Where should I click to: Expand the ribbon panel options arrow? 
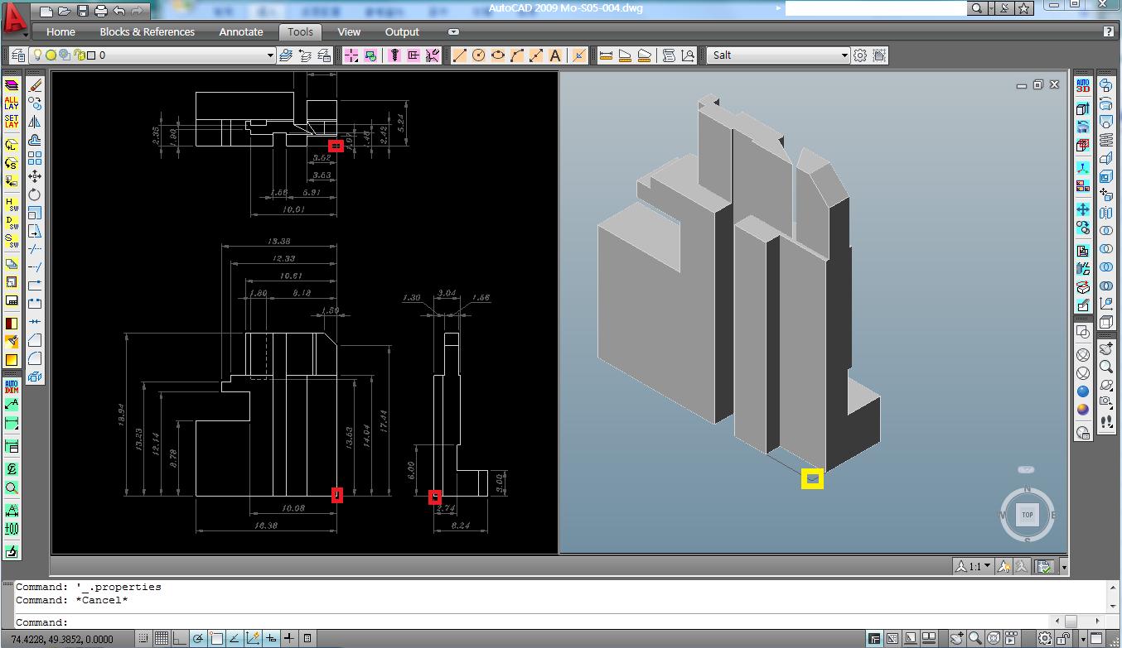coord(453,31)
